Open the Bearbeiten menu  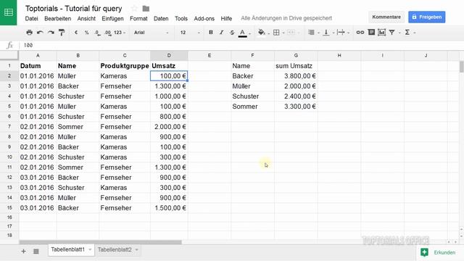pyautogui.click(x=58, y=18)
